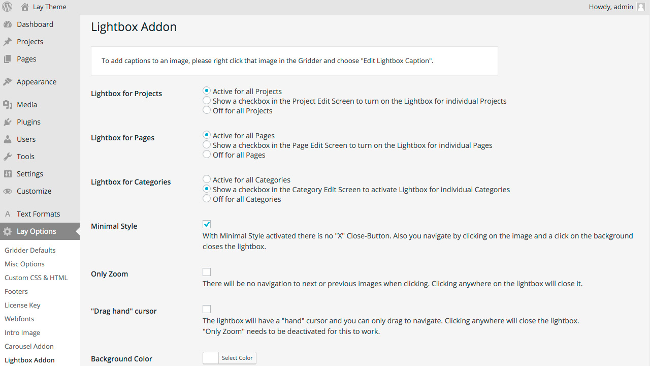This screenshot has height=366, width=650.
Task: Click the white background color swatch
Action: [211, 358]
